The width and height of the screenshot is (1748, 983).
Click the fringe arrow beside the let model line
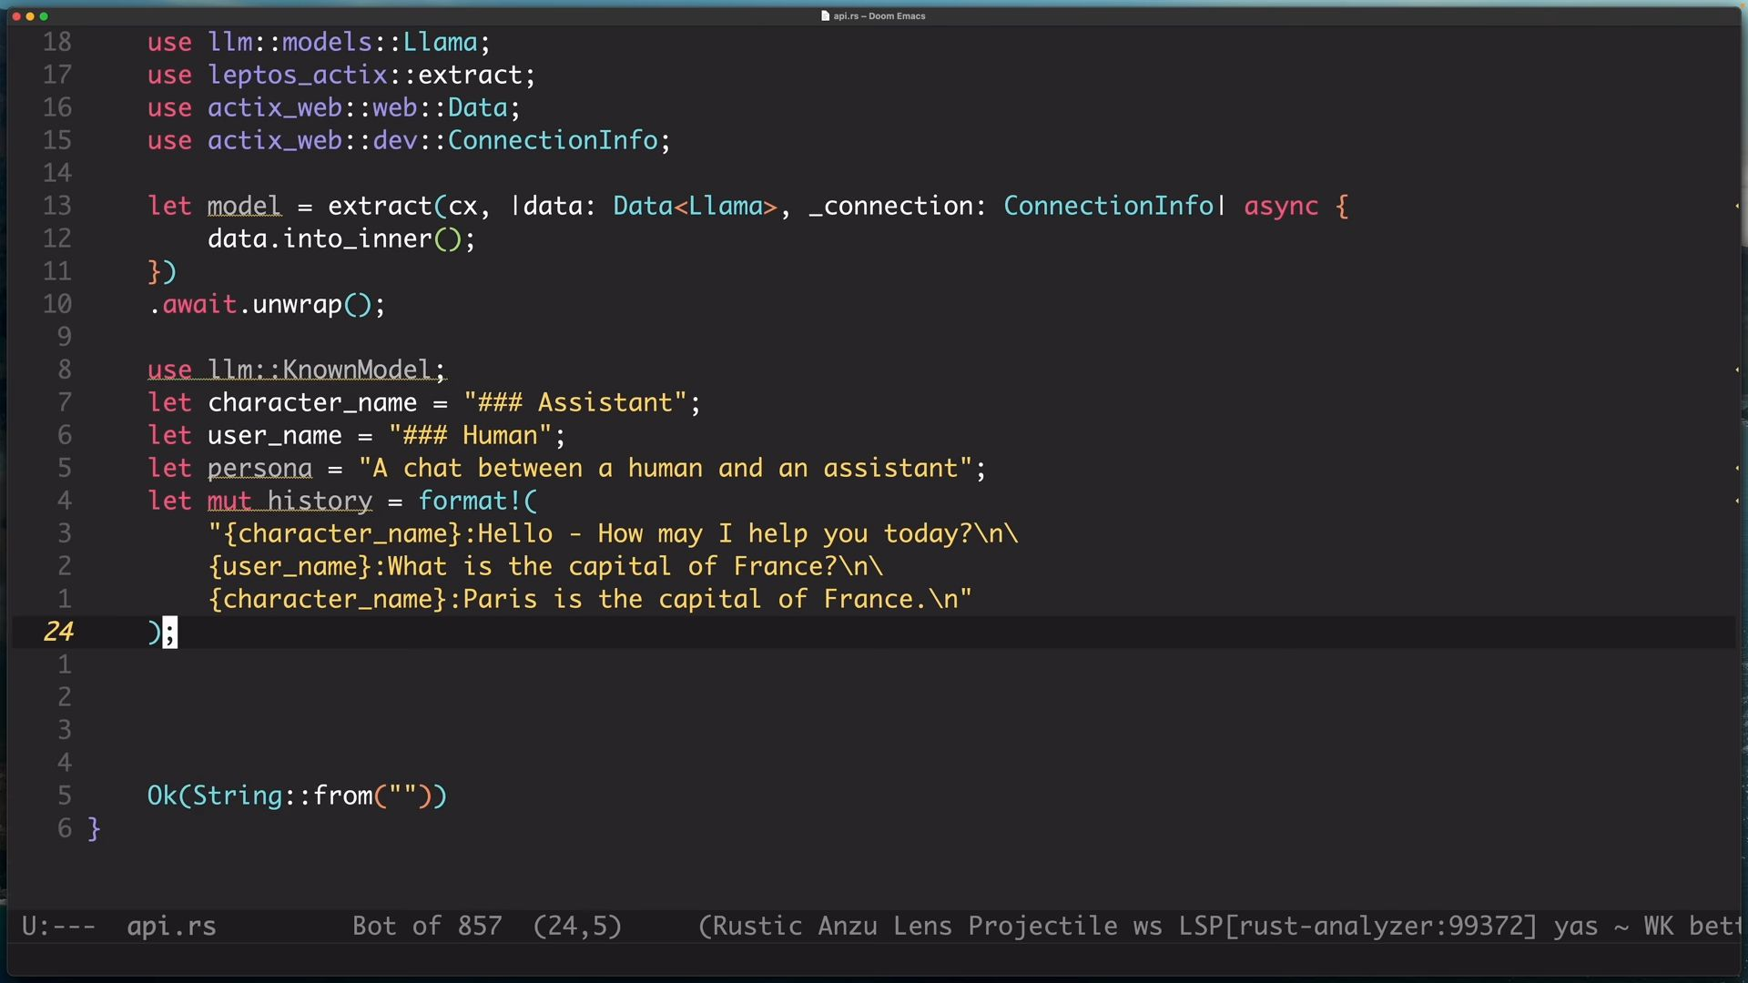1737,206
